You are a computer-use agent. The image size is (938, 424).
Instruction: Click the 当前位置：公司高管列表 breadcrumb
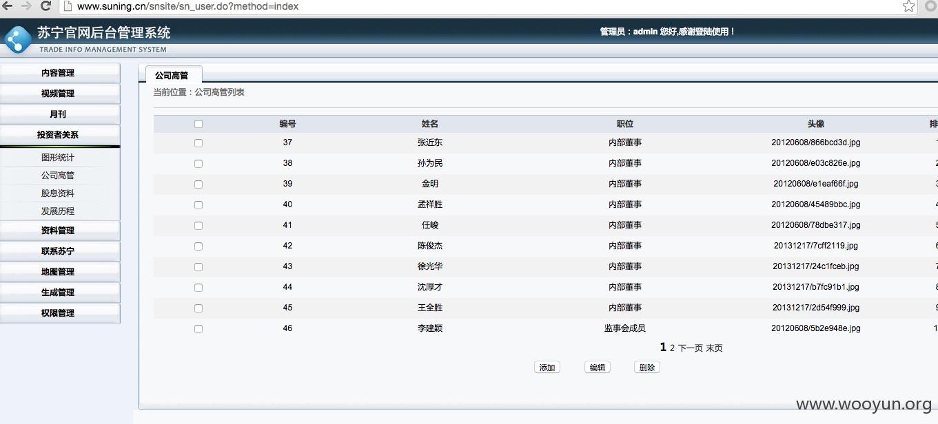[x=198, y=92]
